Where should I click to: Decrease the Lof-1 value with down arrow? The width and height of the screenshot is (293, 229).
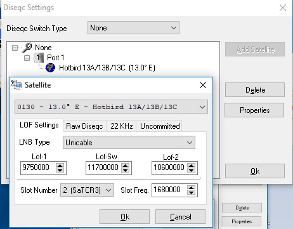[60, 171]
